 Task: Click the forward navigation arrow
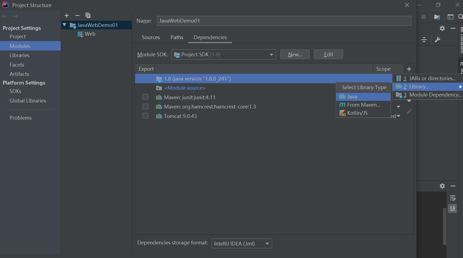15,16
